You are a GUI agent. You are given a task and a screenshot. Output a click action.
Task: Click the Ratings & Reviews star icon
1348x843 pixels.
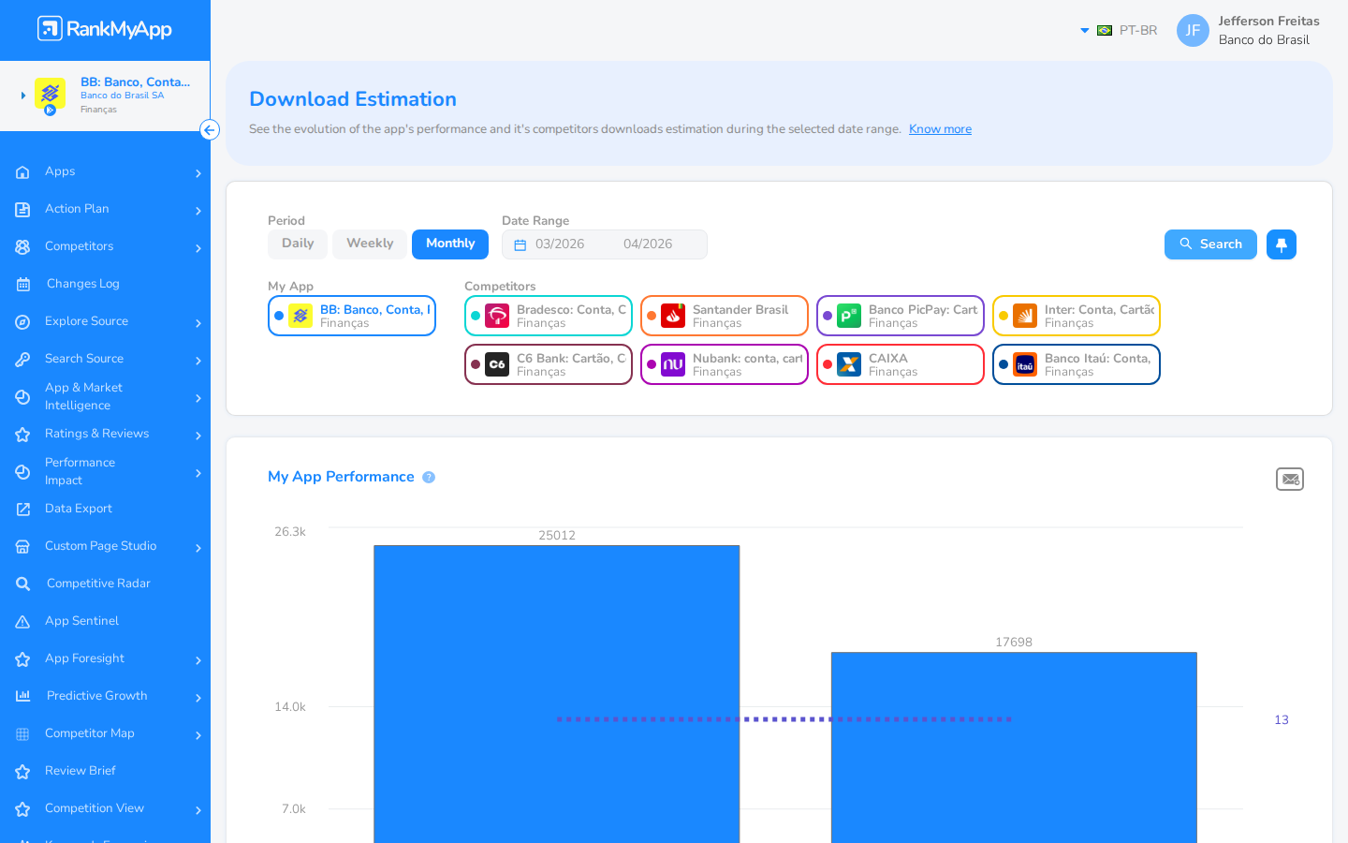click(x=22, y=435)
